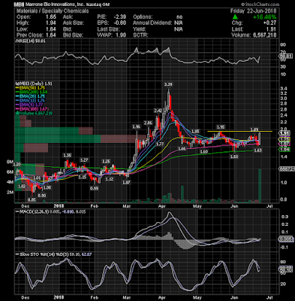Viewport: 295px width, 301px height.
Task: Click the Dec label on lower time axis
Action: [25, 298]
